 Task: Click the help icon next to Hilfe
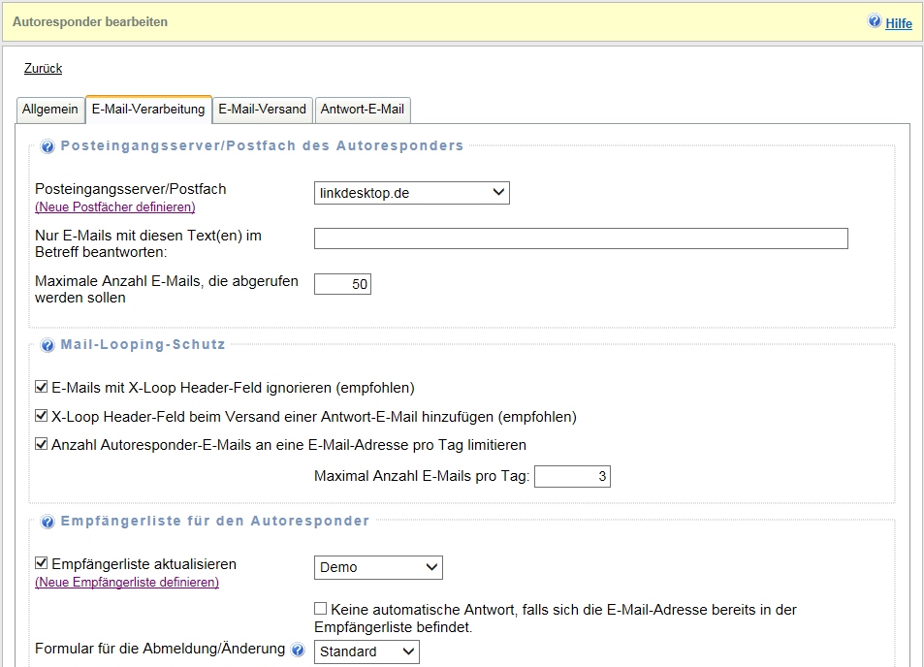874,21
